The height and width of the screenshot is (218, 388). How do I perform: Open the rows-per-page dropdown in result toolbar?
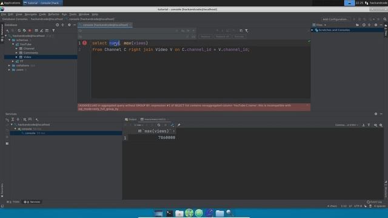139,125
